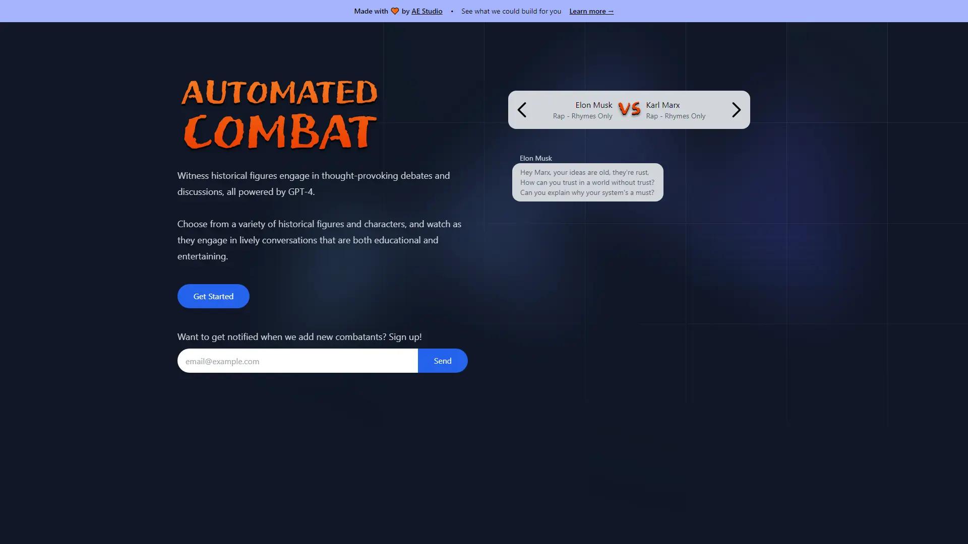Click the VS badge between combatants
Image resolution: width=968 pixels, height=544 pixels.
tap(629, 109)
